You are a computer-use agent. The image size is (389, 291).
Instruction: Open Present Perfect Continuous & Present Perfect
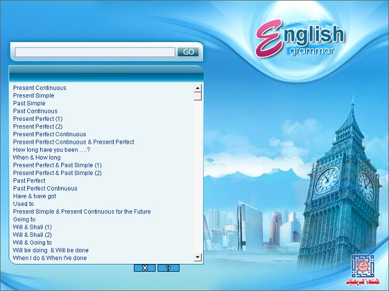pos(73,142)
